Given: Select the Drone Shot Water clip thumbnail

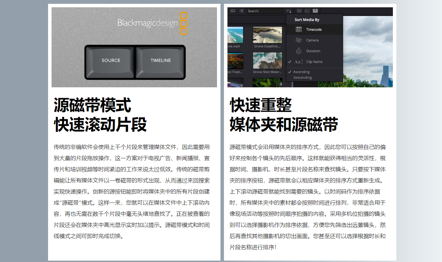Looking at the screenshot, I should click(x=267, y=61).
